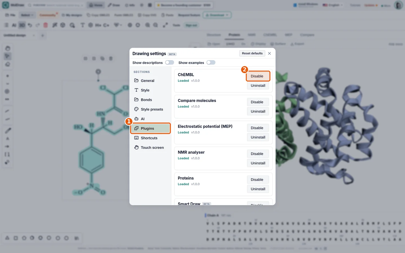Disable the ChEMBL plugin
The image size is (405, 253).
(258, 76)
